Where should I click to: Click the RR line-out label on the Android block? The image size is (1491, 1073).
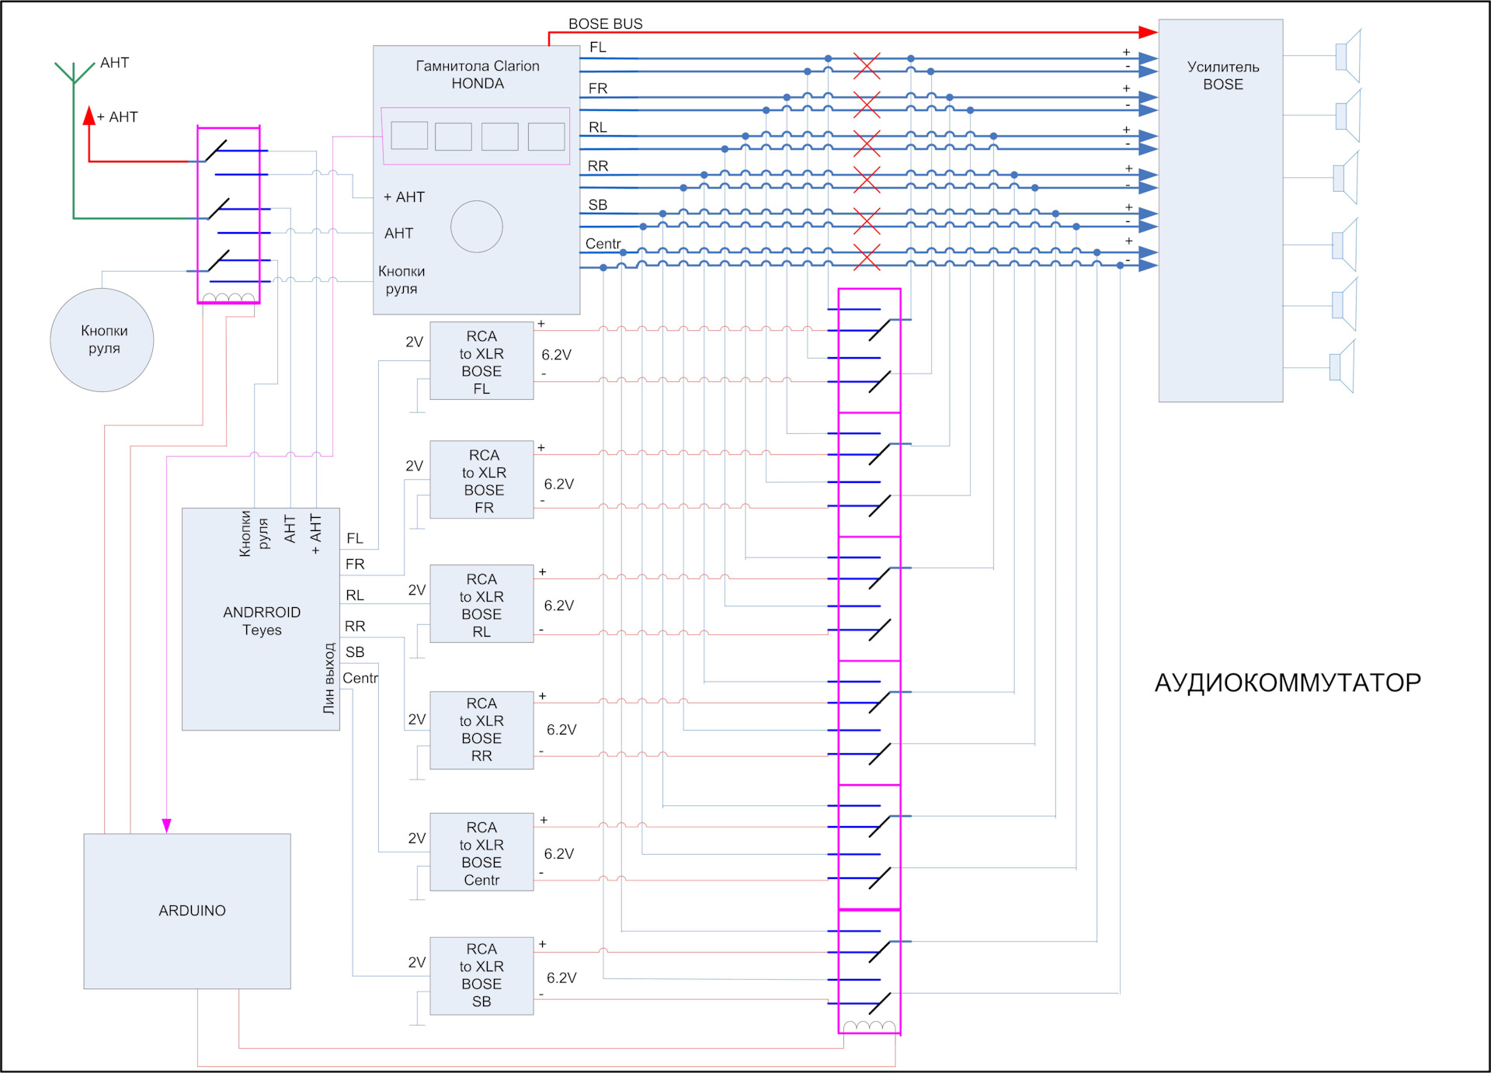355,626
